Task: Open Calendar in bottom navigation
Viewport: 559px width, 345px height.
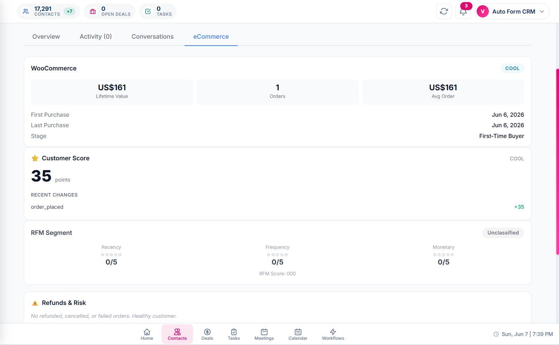Action: tap(298, 334)
